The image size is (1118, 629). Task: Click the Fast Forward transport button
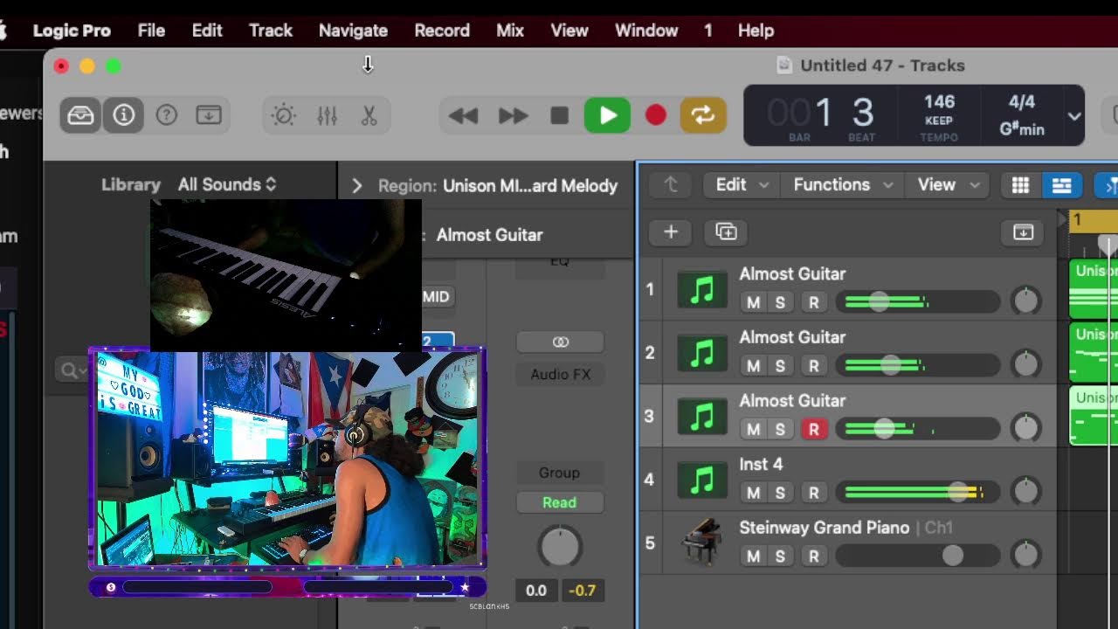pyautogui.click(x=514, y=115)
